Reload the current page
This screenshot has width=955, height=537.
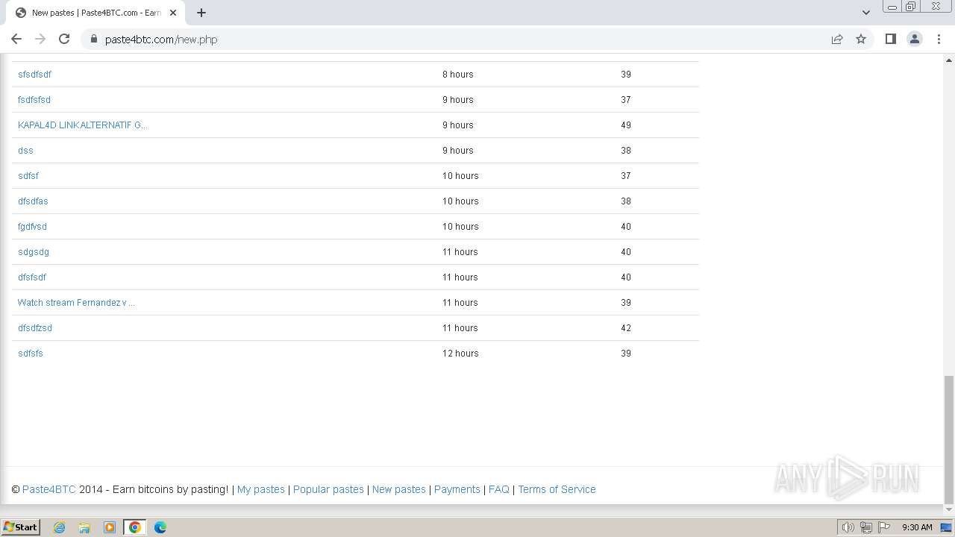tap(64, 39)
